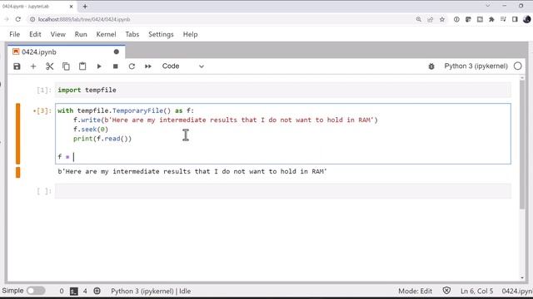Open the browser tab search chevron

(488, 6)
